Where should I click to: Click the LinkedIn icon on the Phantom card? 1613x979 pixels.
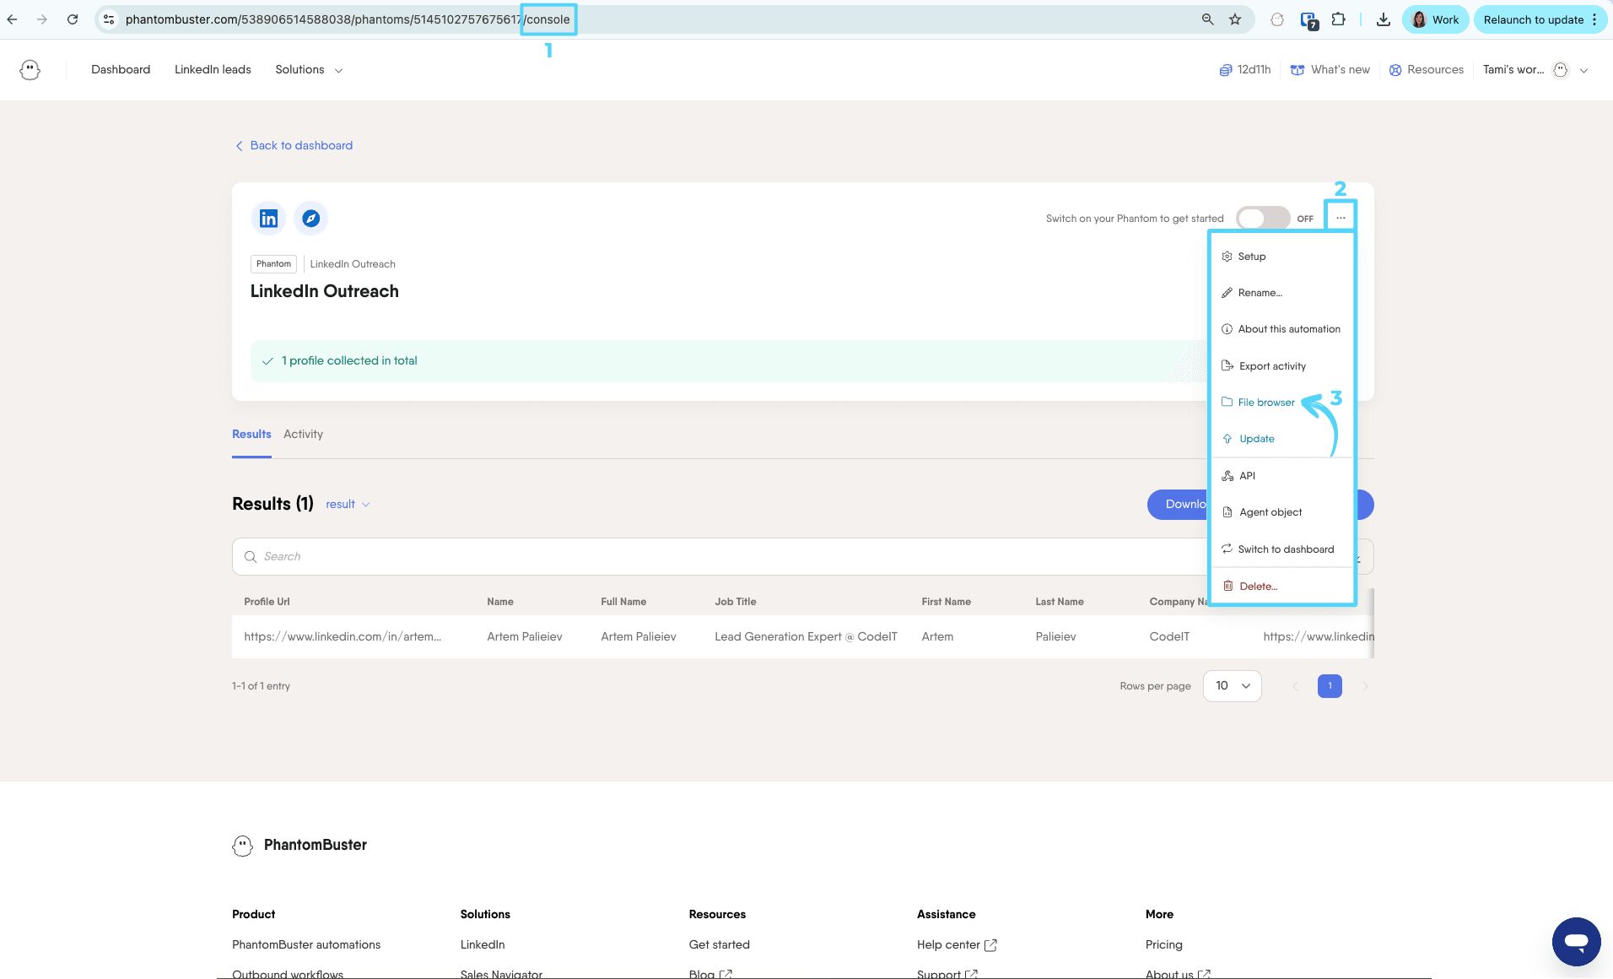coord(268,219)
